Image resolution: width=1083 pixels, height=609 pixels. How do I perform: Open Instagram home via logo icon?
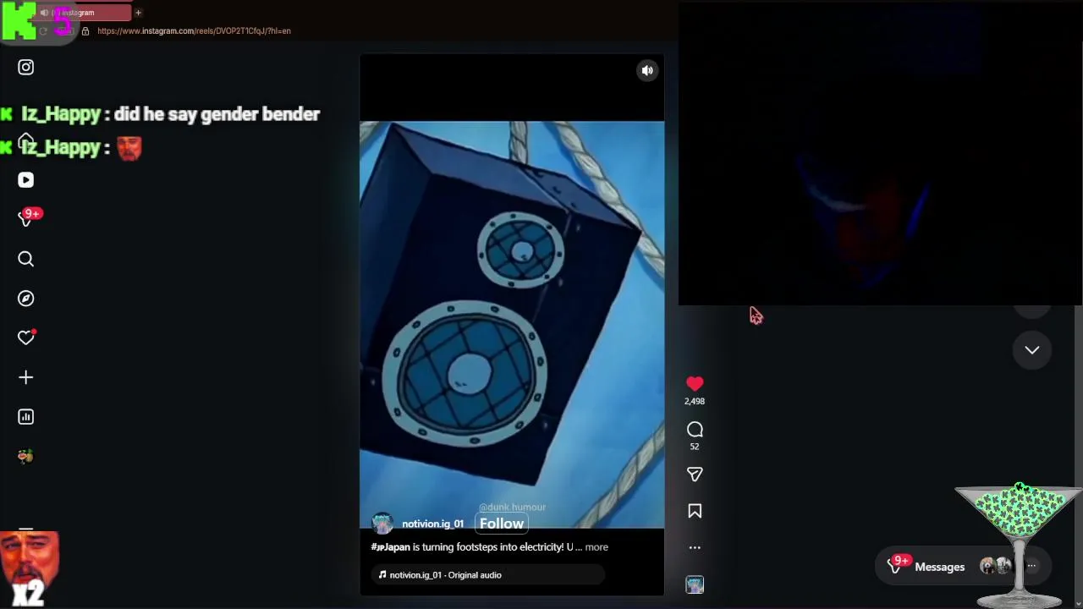click(x=25, y=67)
